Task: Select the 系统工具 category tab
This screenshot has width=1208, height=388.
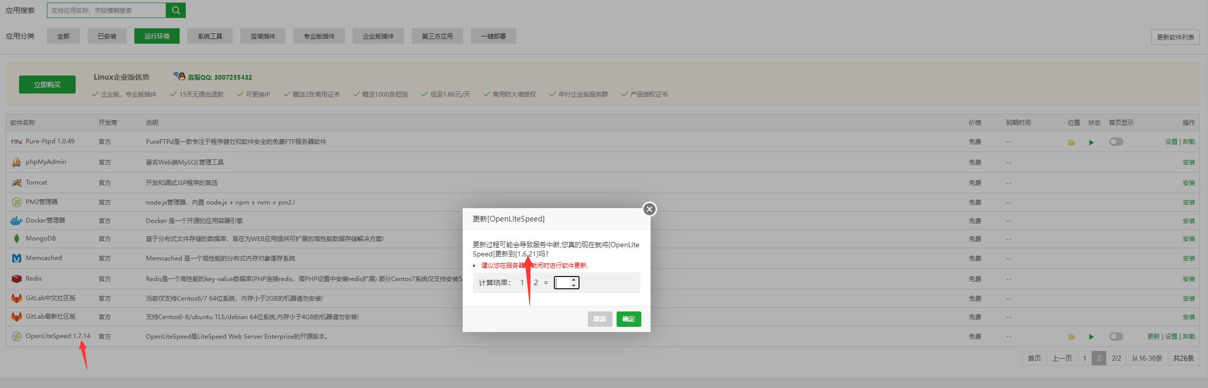Action: point(210,36)
